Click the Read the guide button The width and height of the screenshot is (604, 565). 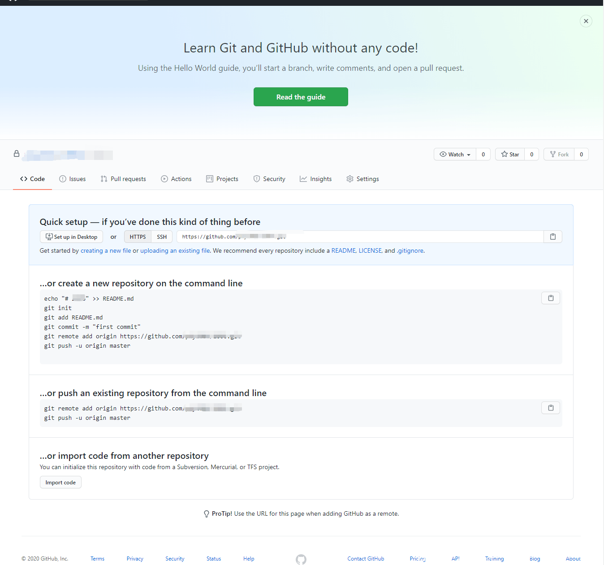click(x=301, y=97)
